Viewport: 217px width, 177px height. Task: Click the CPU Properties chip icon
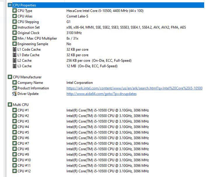point(10,5)
